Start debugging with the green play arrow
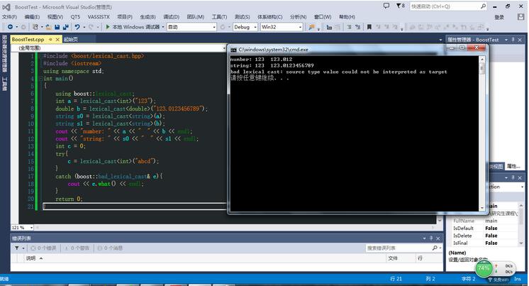Screen dimensions: 529x286 [108, 27]
